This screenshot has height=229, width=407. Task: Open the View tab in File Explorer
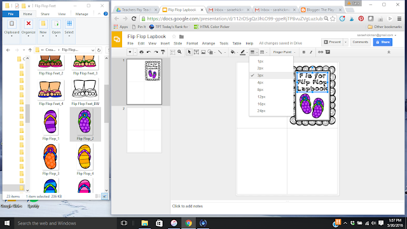click(x=62, y=14)
